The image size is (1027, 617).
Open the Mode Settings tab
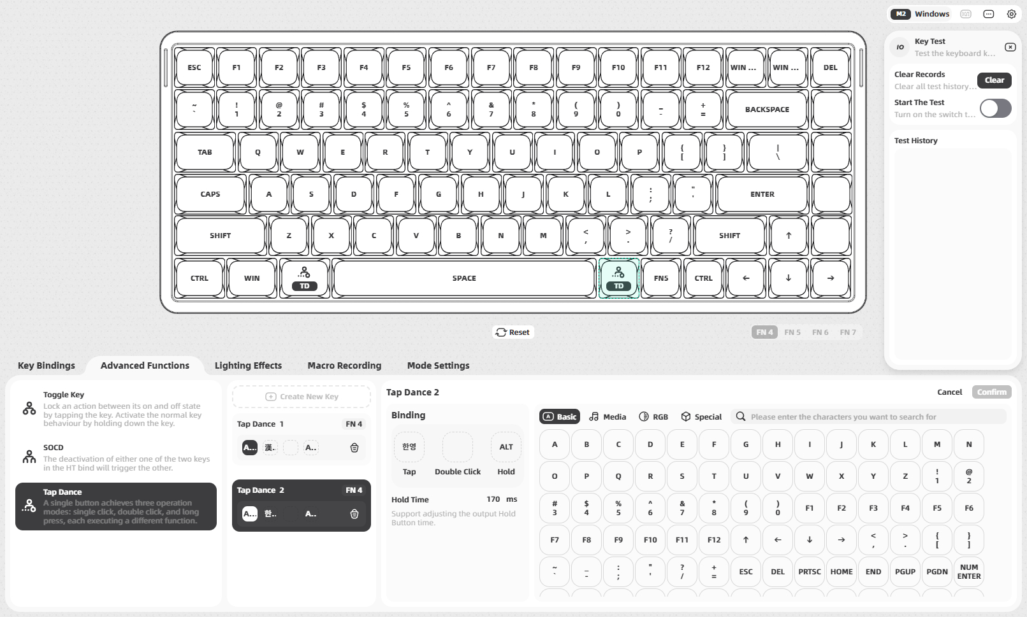tap(438, 365)
